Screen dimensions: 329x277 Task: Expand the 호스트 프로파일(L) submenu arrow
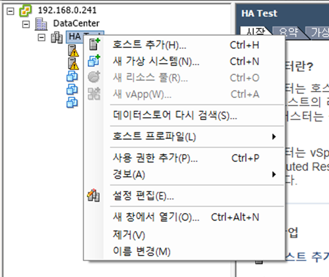[274, 137]
